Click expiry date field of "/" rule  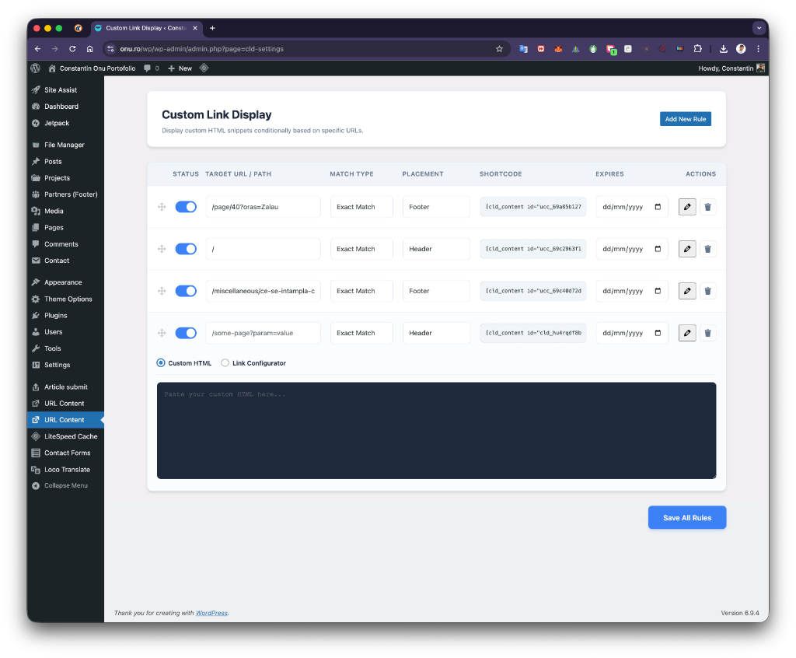tap(632, 249)
